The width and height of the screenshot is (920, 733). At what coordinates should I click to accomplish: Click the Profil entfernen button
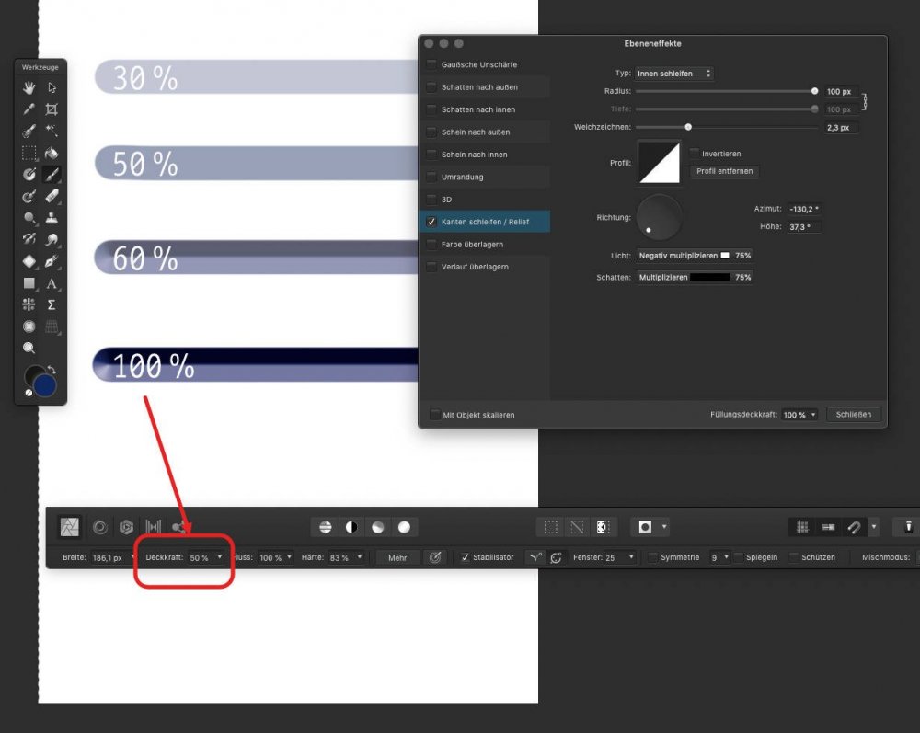(727, 171)
